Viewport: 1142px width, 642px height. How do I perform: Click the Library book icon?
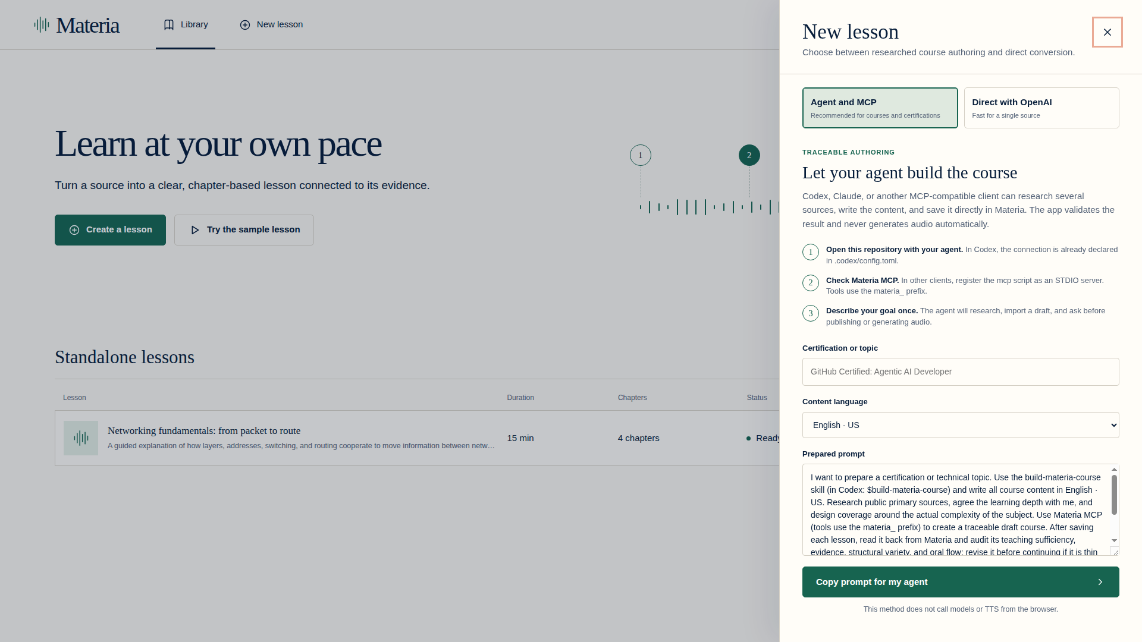tap(169, 25)
